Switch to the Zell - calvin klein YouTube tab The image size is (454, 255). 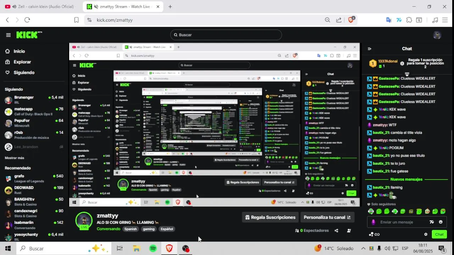[x=41, y=6]
